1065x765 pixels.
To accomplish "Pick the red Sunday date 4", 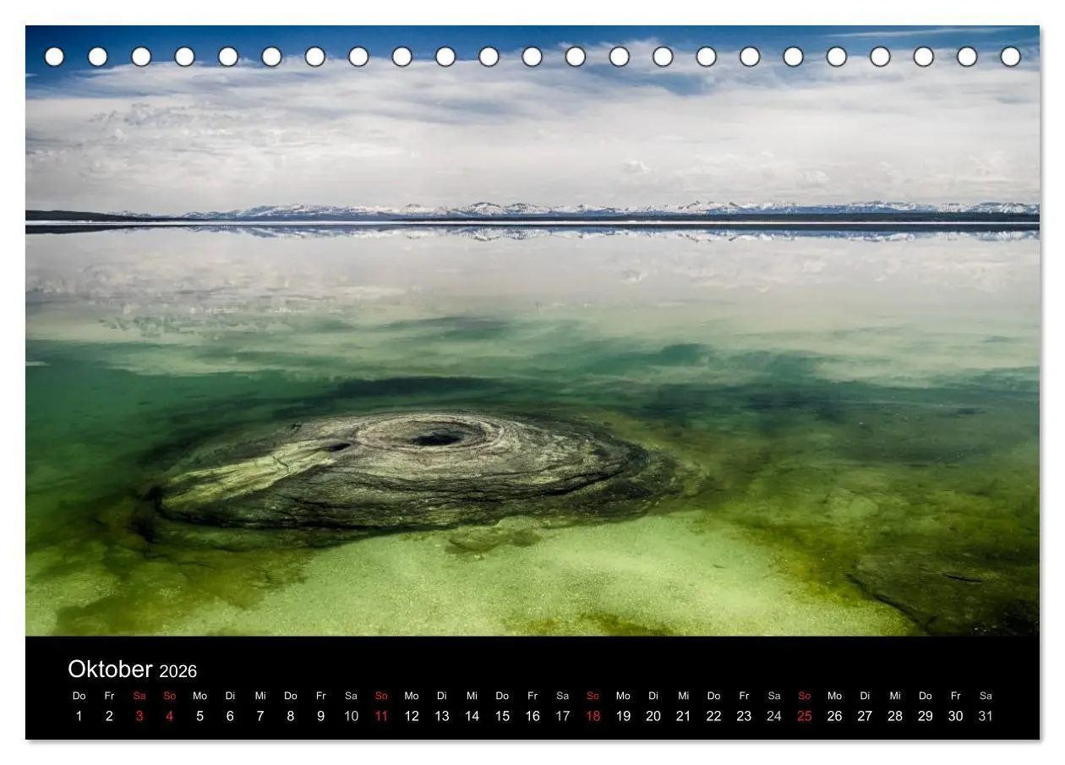I will pos(170,716).
